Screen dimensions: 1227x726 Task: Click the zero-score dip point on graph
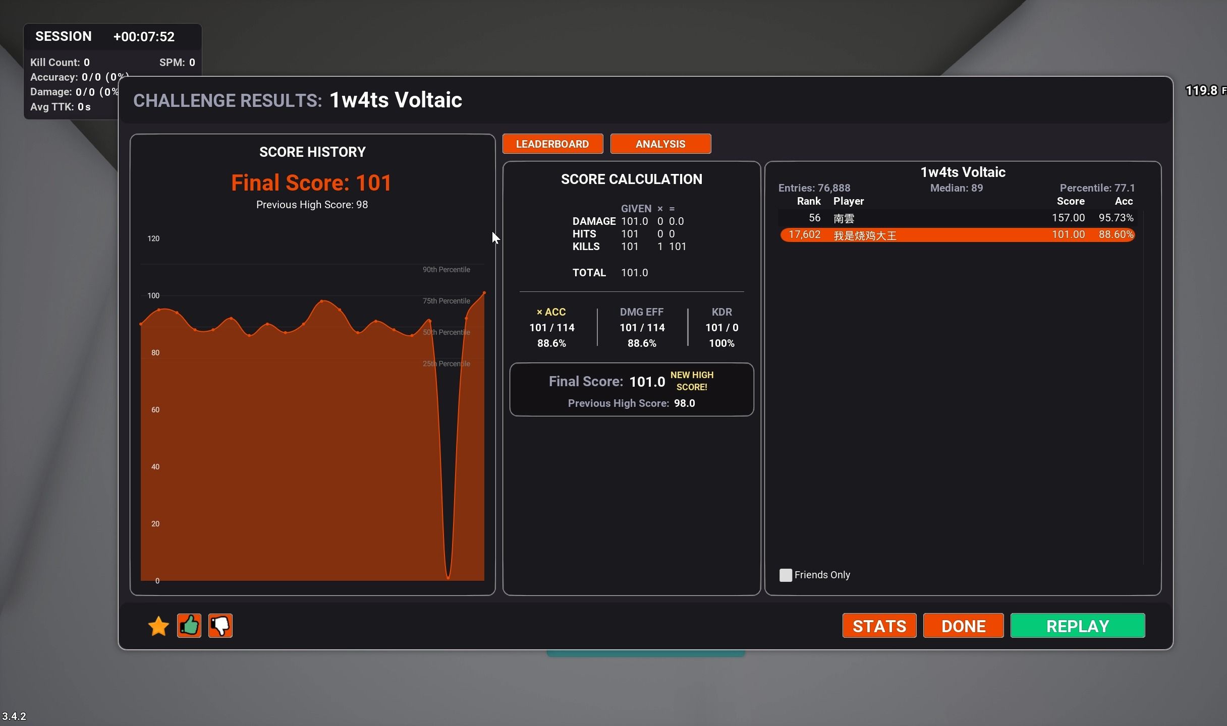[x=448, y=578]
